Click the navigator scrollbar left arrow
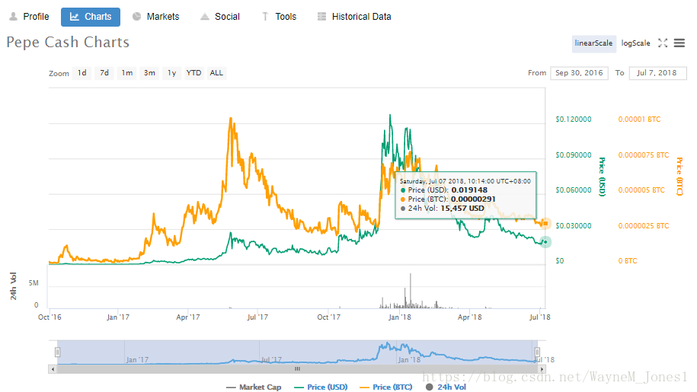This screenshot has width=697, height=392. pos(53,369)
